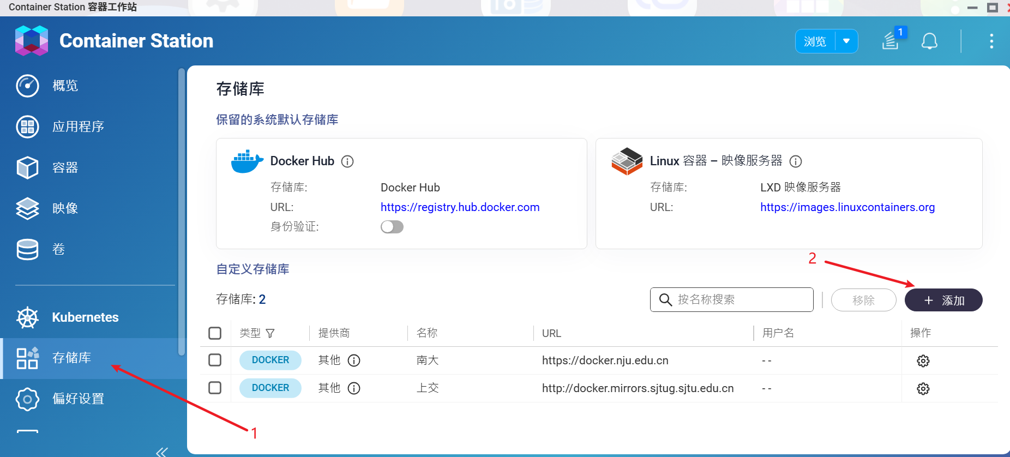Check the 南大 registry row checkbox

(215, 360)
